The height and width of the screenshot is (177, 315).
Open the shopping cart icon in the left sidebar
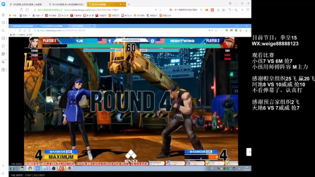tap(3, 62)
